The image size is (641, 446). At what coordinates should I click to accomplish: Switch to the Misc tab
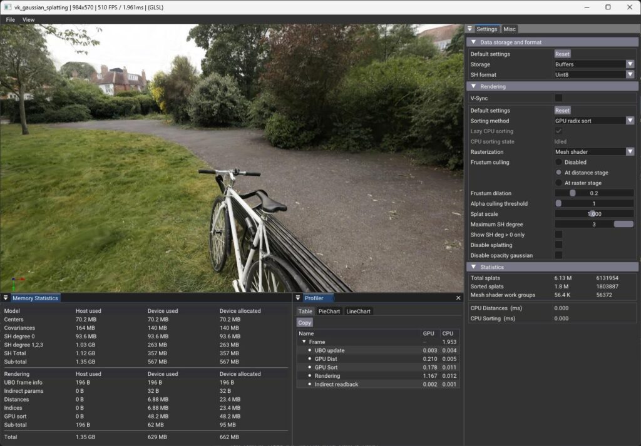click(x=509, y=29)
